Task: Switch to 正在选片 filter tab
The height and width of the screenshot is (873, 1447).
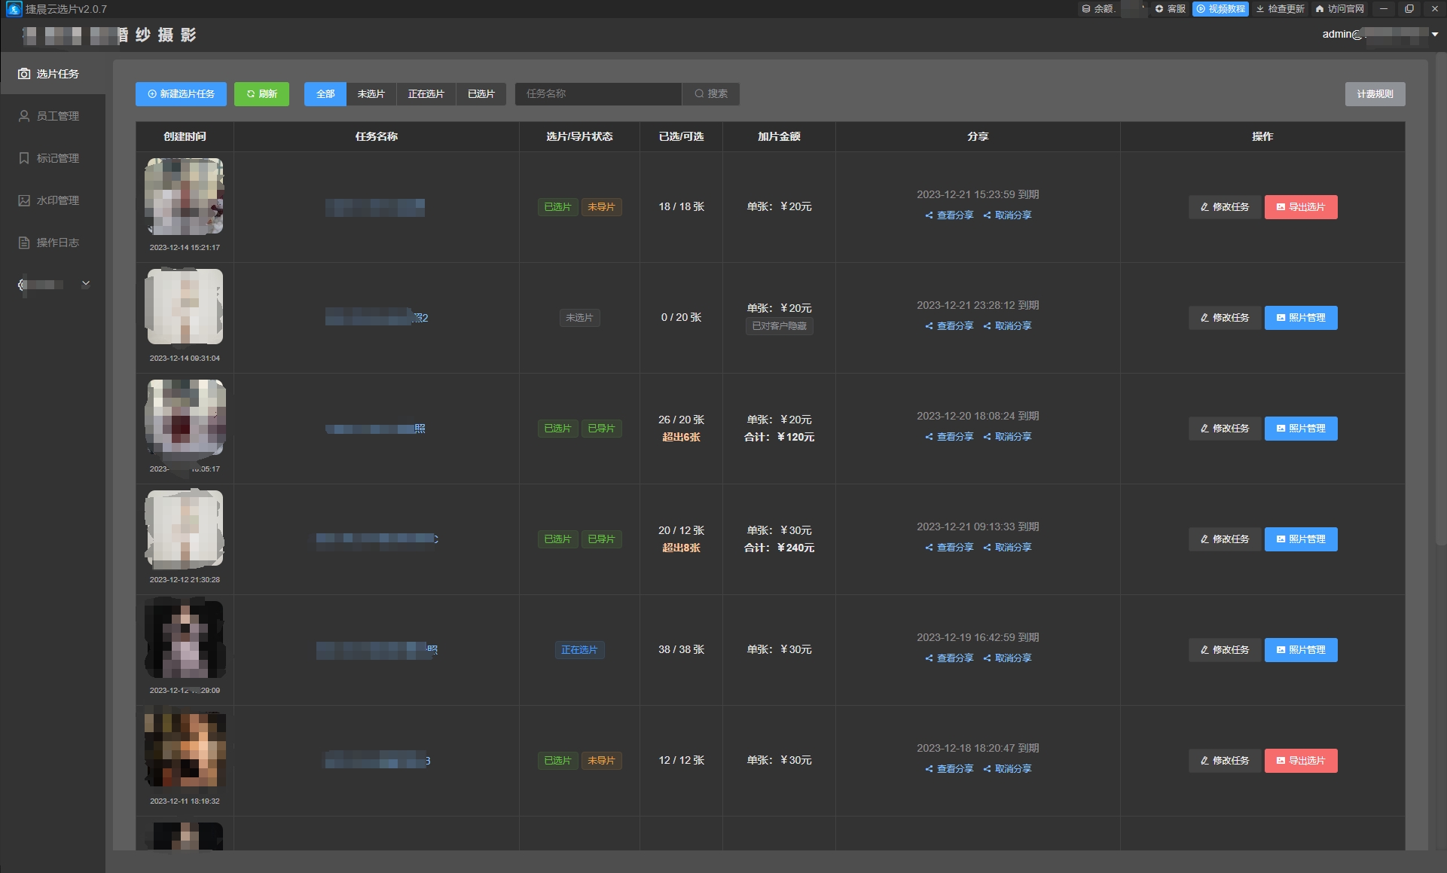Action: coord(426,94)
